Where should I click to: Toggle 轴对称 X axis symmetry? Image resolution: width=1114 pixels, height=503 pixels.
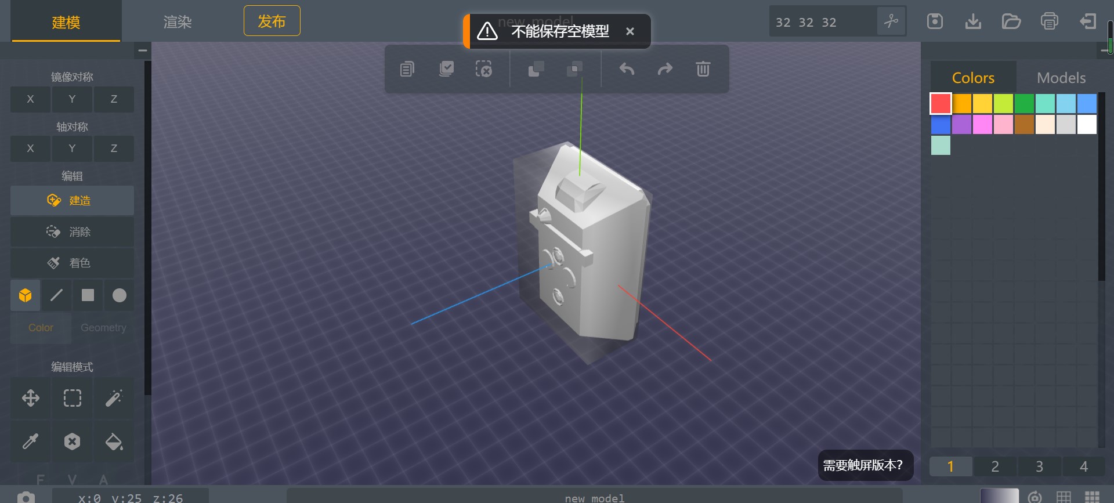pyautogui.click(x=31, y=149)
